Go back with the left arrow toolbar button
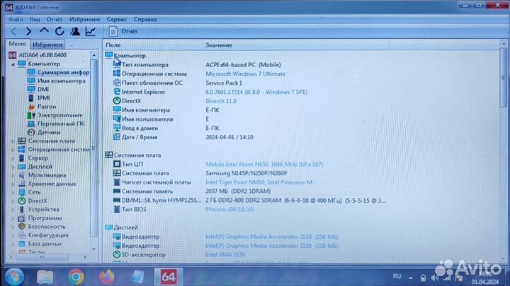The image size is (510, 286). [x=13, y=32]
